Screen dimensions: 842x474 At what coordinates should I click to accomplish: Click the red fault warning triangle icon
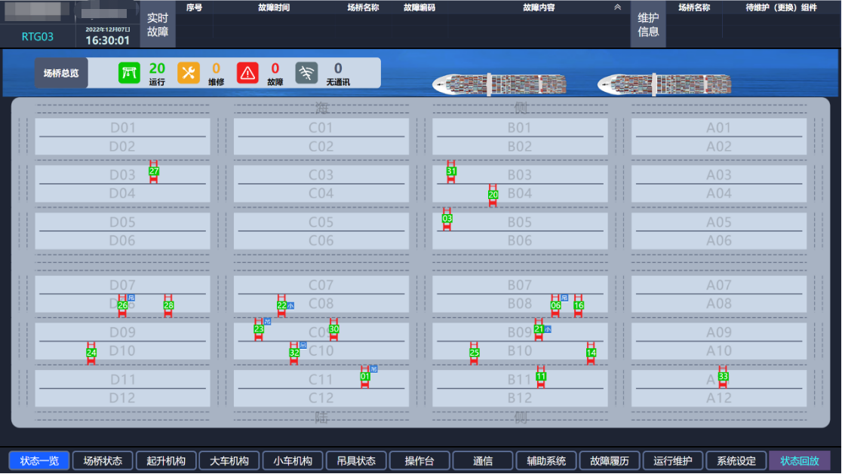pos(247,72)
